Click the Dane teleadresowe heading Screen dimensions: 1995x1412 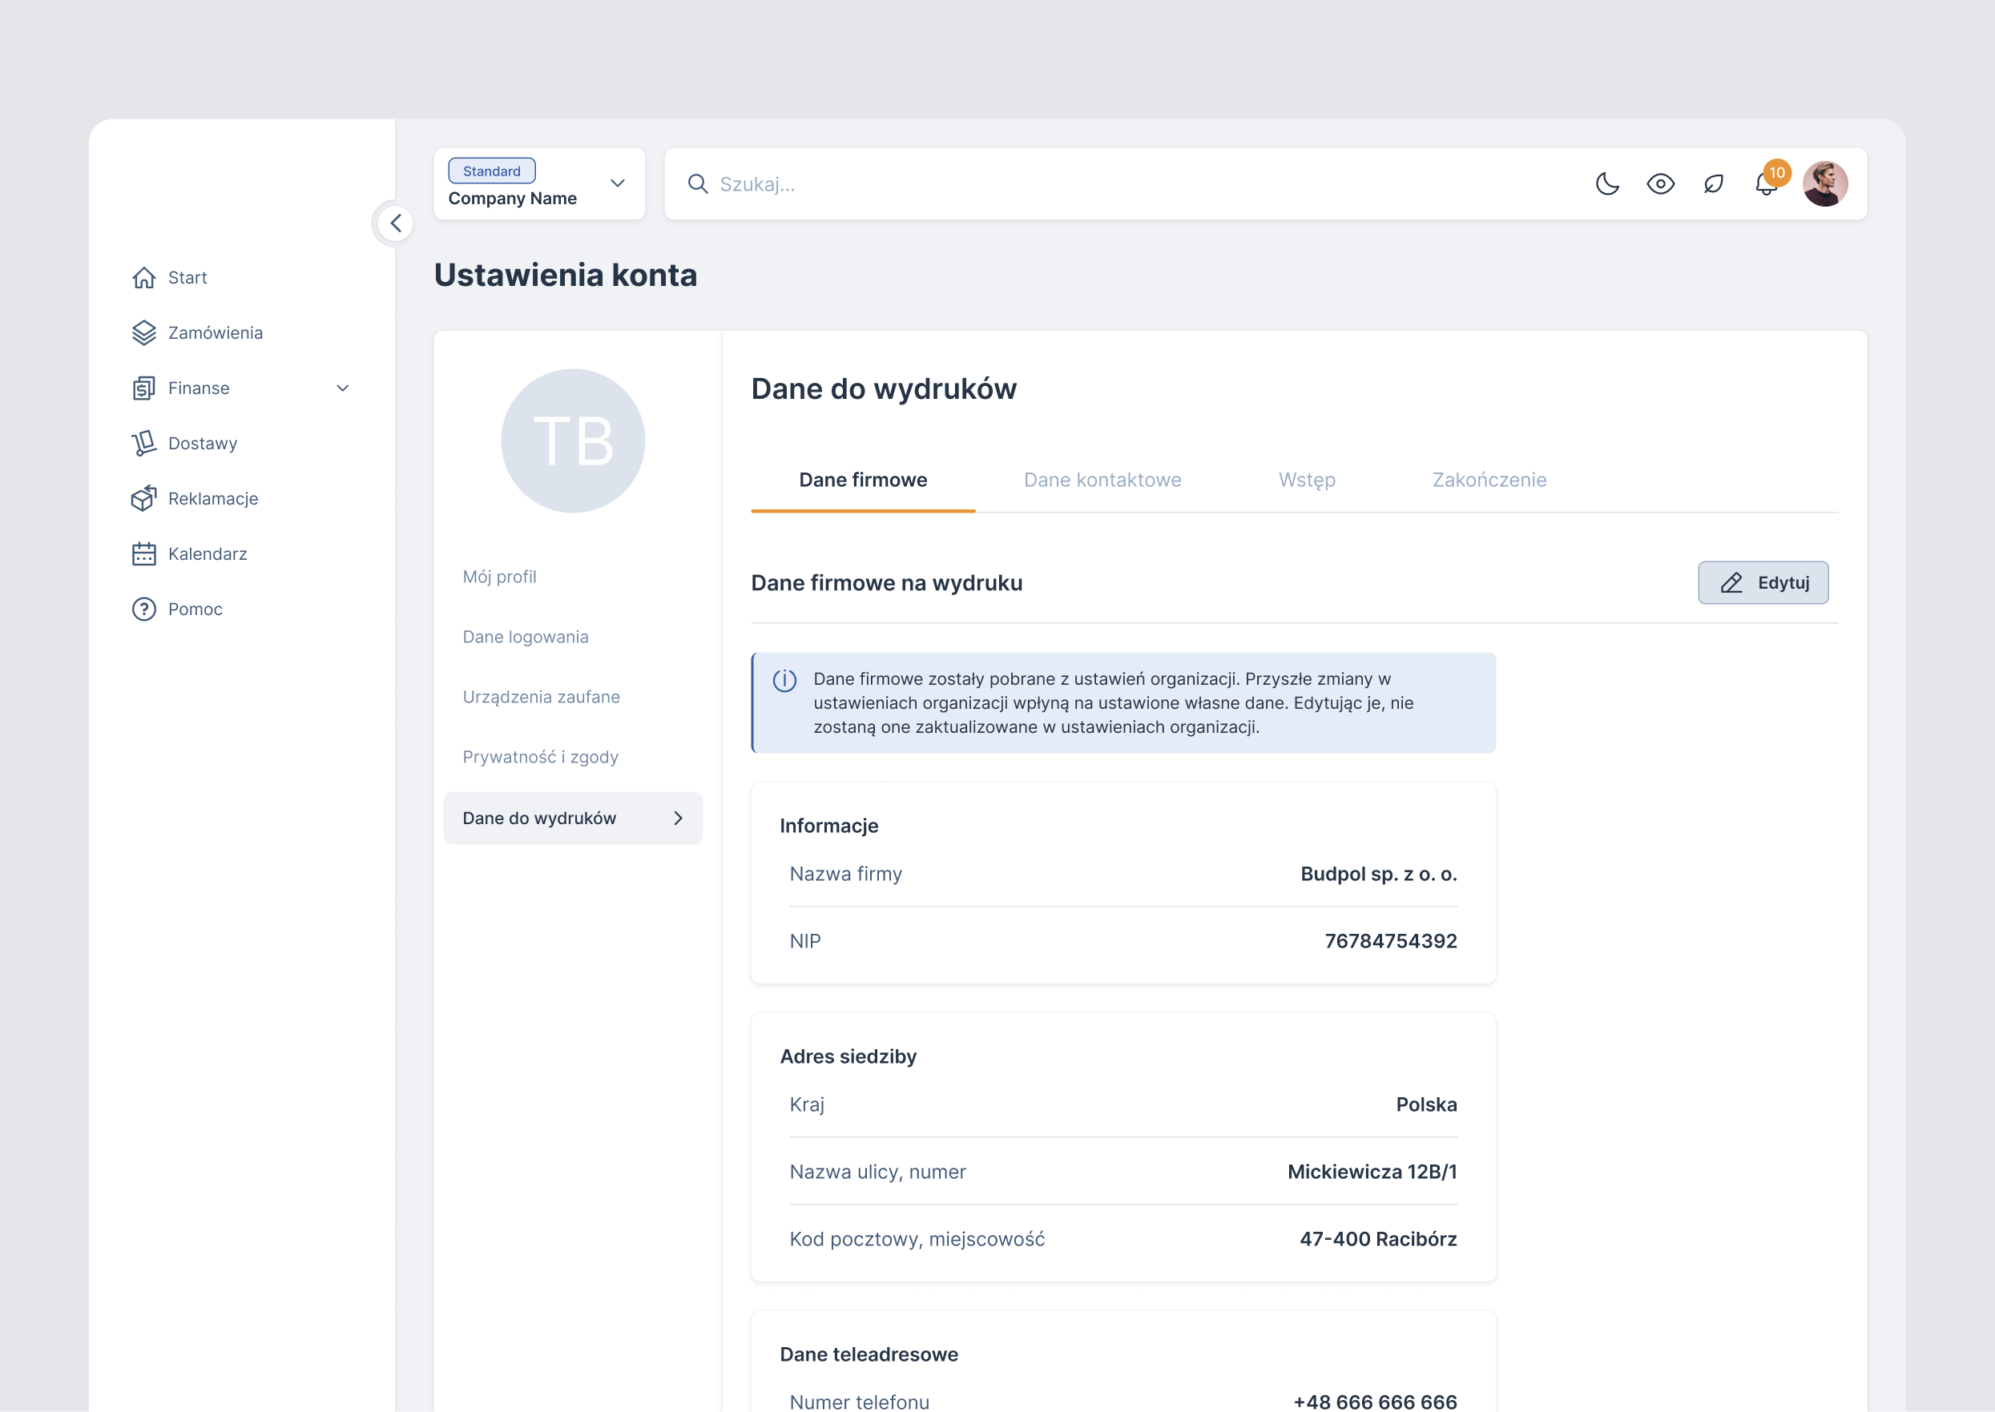pos(869,1354)
